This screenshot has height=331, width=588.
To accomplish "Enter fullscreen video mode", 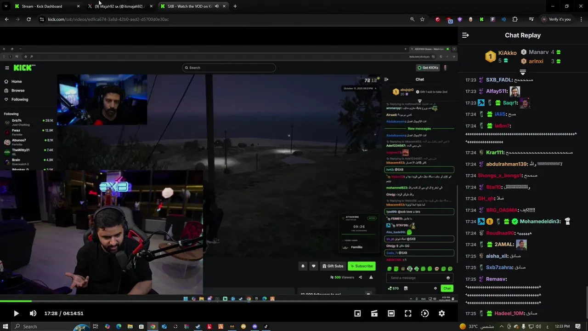I will [408, 314].
